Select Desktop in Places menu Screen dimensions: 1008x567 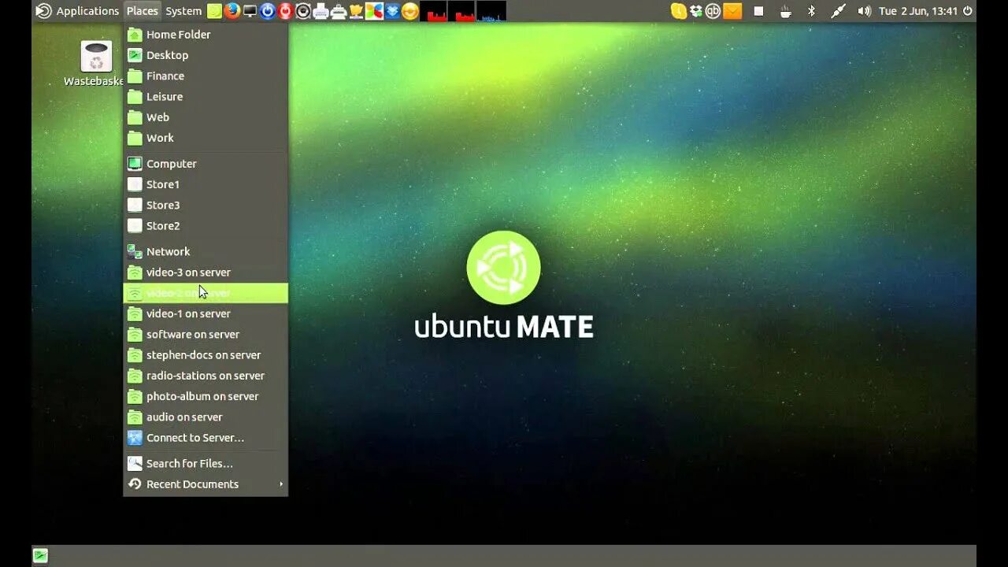click(206, 55)
